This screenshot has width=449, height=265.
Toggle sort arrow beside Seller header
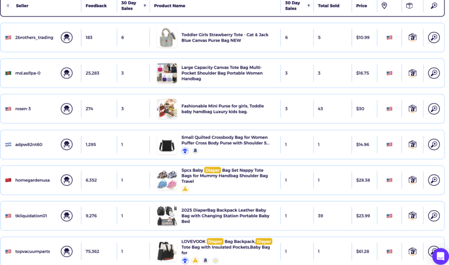tap(8, 5)
